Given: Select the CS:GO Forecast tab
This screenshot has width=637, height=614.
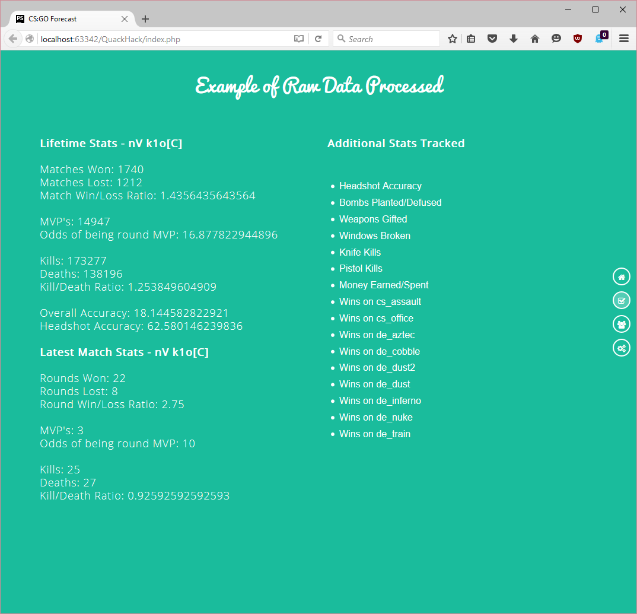Looking at the screenshot, I should point(72,19).
